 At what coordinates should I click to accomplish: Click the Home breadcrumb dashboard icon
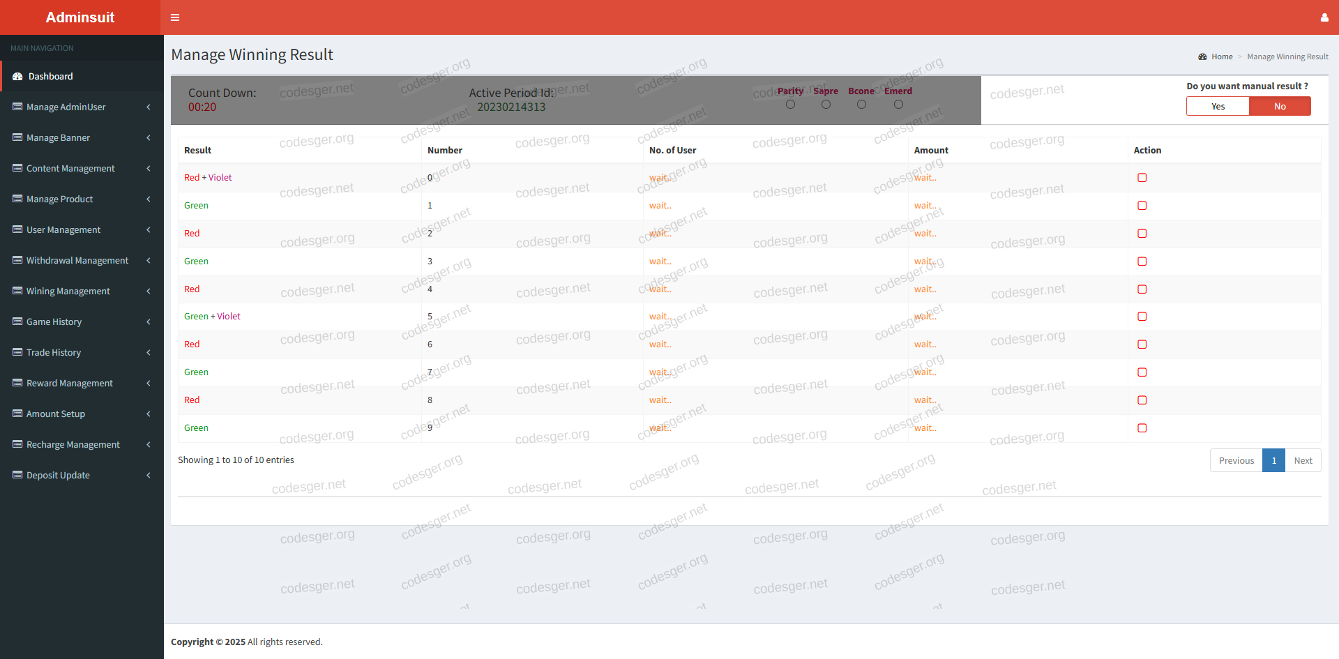1202,57
